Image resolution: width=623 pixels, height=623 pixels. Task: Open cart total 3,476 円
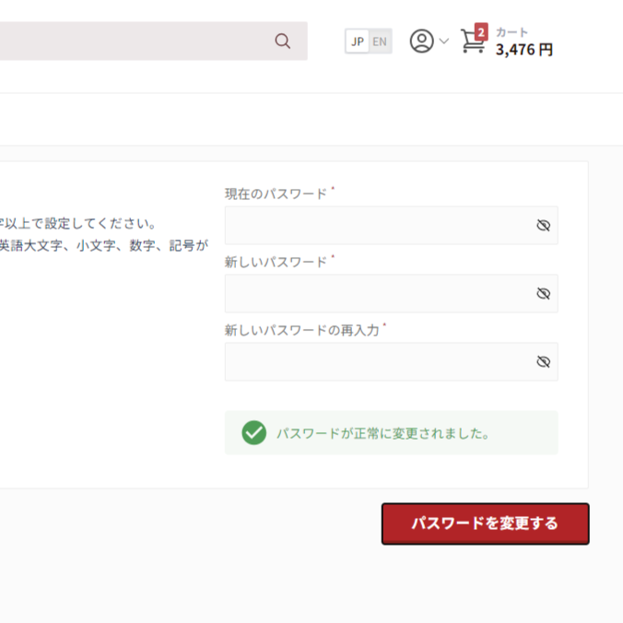(x=524, y=50)
